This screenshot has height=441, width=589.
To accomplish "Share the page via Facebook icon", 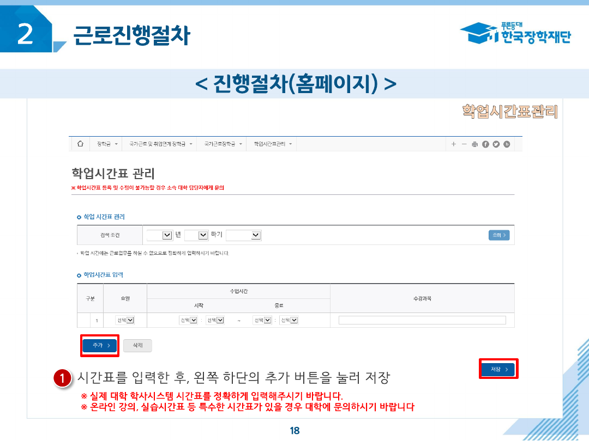I will click(485, 144).
